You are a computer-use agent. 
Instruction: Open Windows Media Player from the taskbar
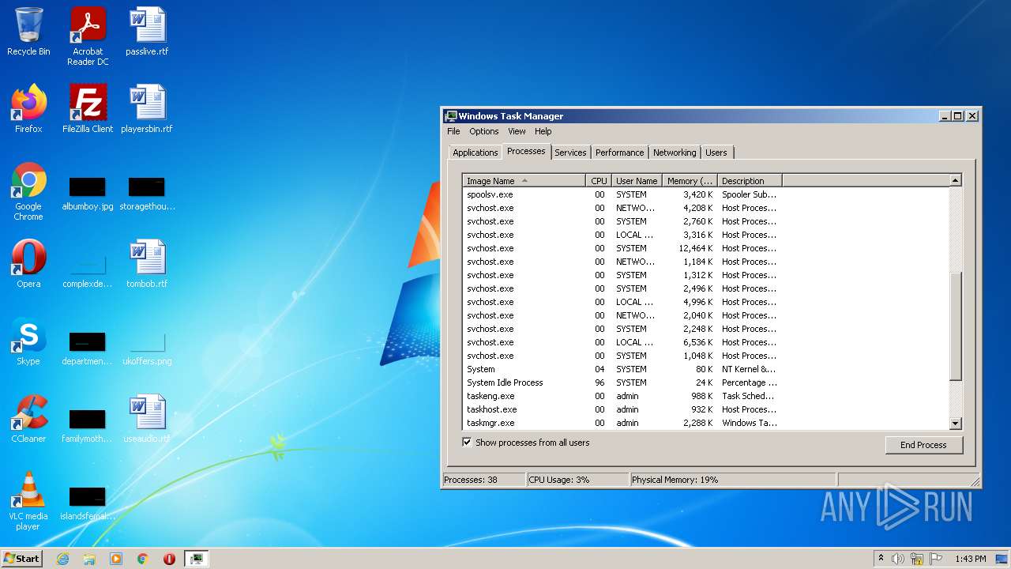point(116,559)
